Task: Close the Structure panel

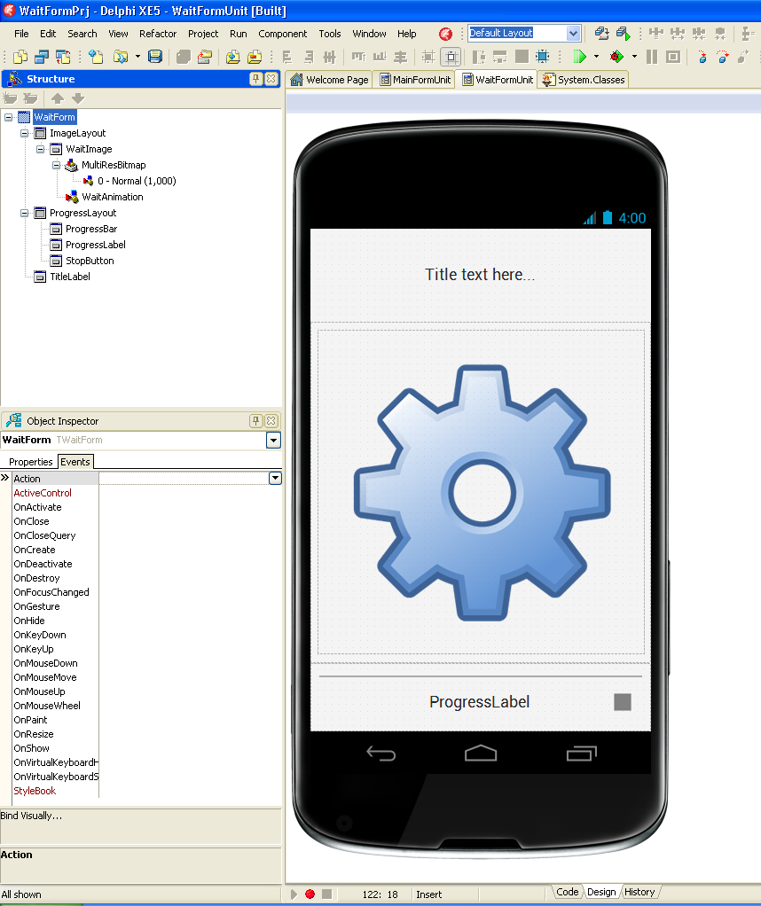Action: pos(271,79)
